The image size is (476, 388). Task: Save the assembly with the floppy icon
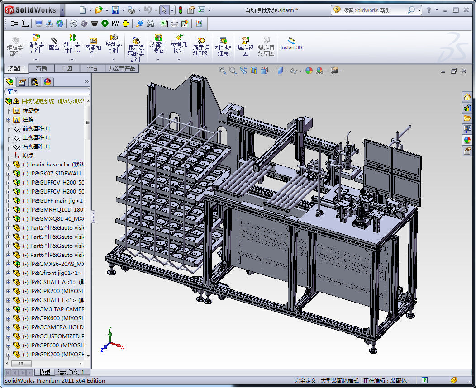click(115, 10)
